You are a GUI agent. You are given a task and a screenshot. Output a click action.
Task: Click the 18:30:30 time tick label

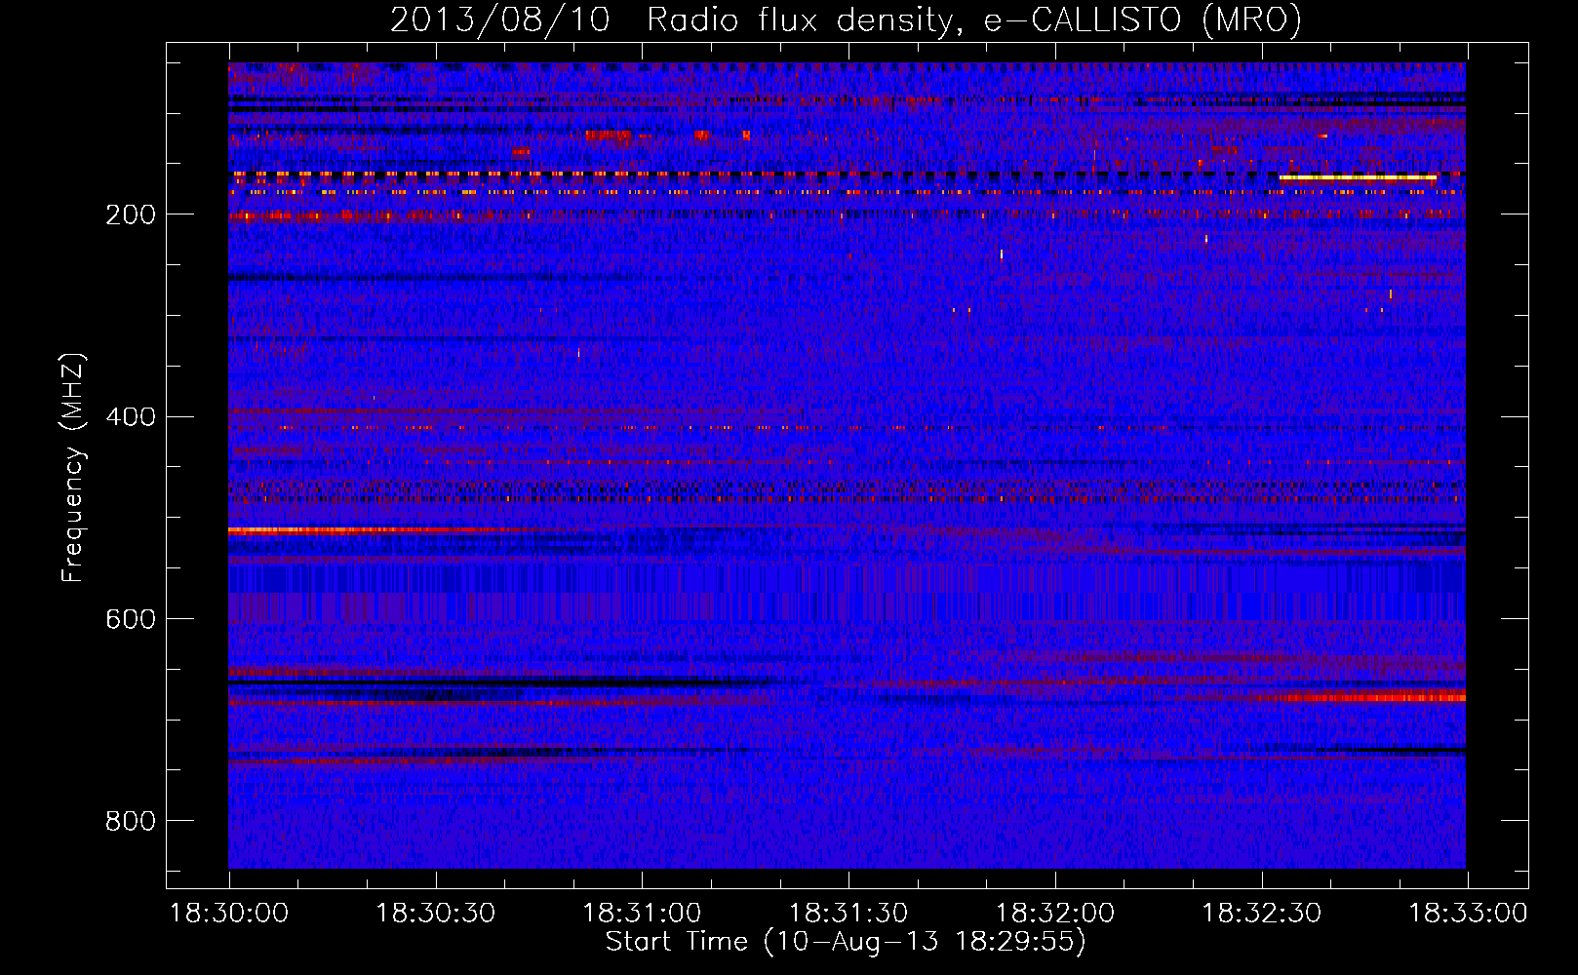click(436, 914)
